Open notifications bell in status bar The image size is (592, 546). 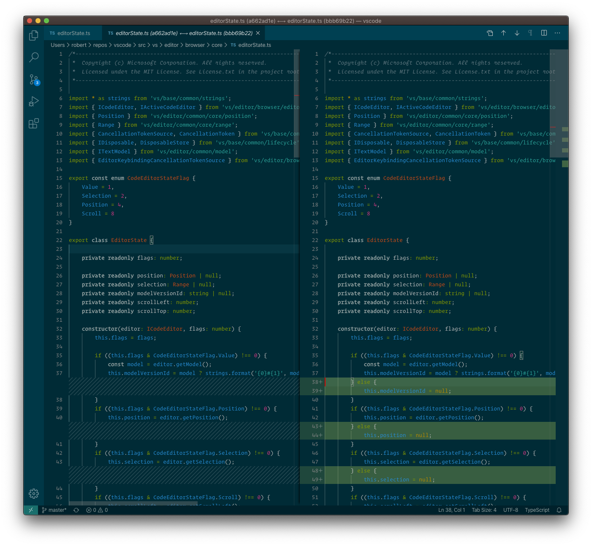559,510
